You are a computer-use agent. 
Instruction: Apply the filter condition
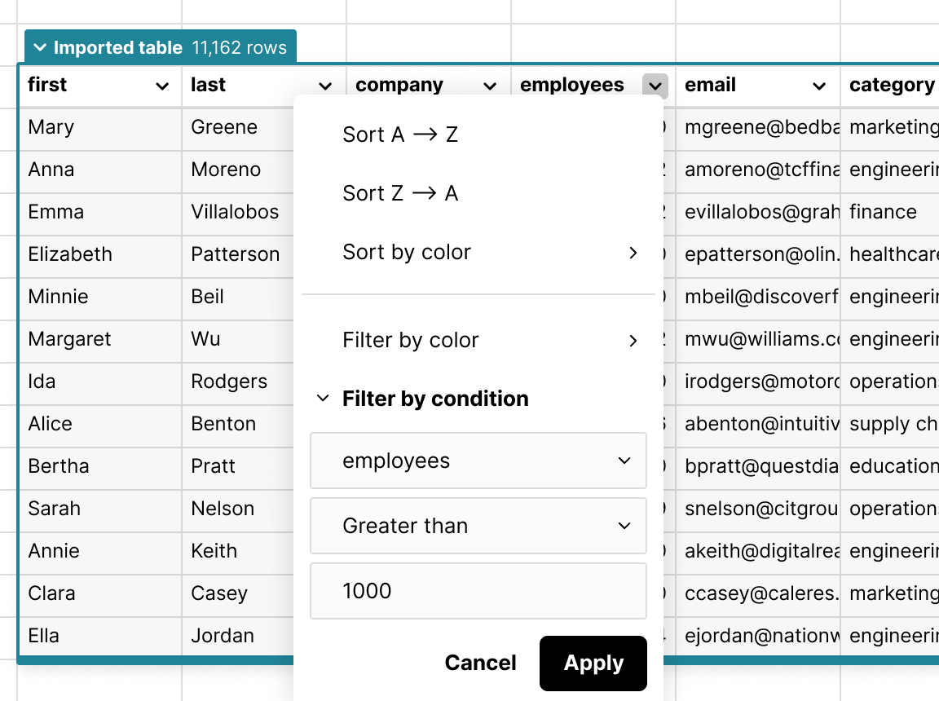[593, 664]
